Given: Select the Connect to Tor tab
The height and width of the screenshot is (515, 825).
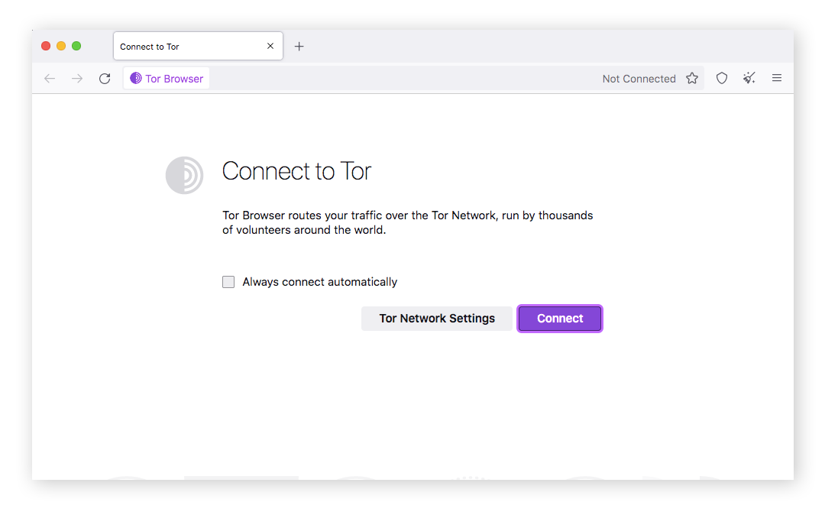Looking at the screenshot, I should click(x=183, y=47).
